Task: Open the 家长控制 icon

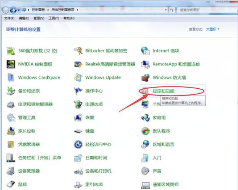Action: coord(11,131)
